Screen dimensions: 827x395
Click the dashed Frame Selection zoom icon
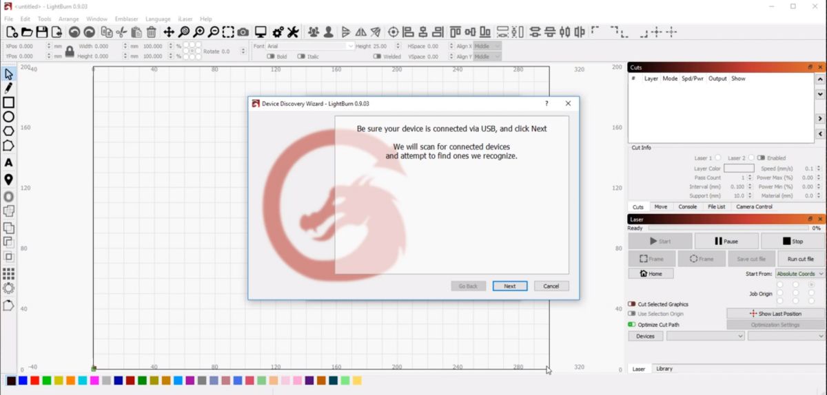click(x=228, y=32)
